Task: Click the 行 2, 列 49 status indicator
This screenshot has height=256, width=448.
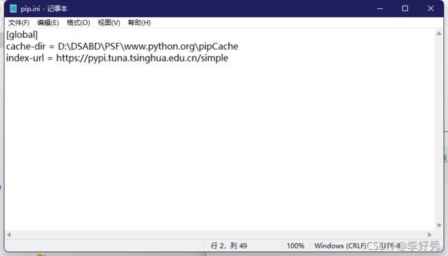Action: (x=229, y=246)
